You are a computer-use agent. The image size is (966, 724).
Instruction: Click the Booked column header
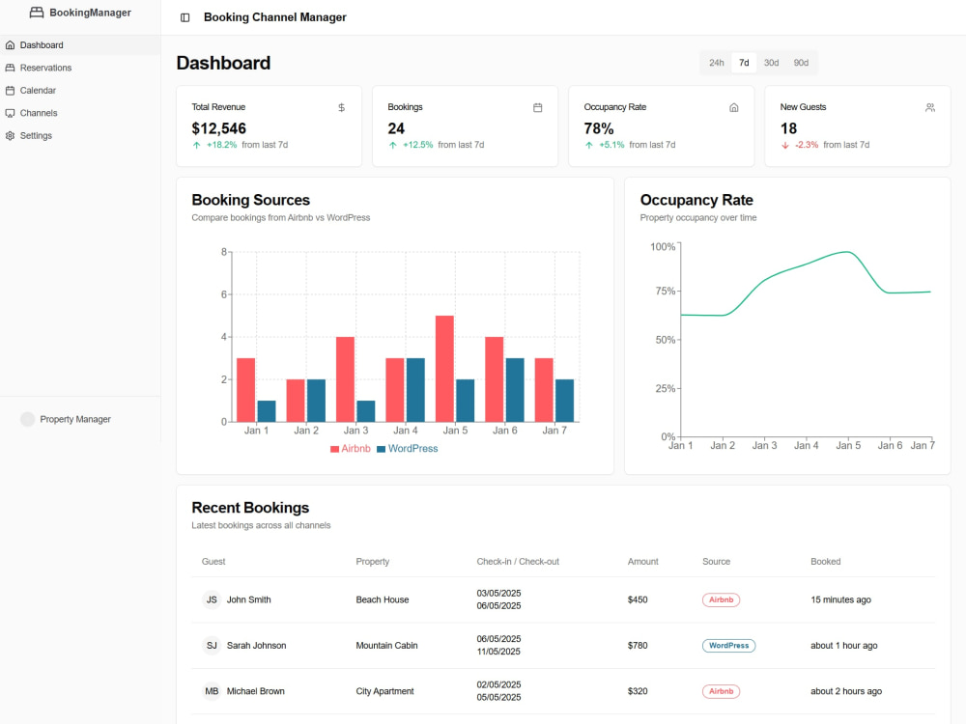coord(826,562)
